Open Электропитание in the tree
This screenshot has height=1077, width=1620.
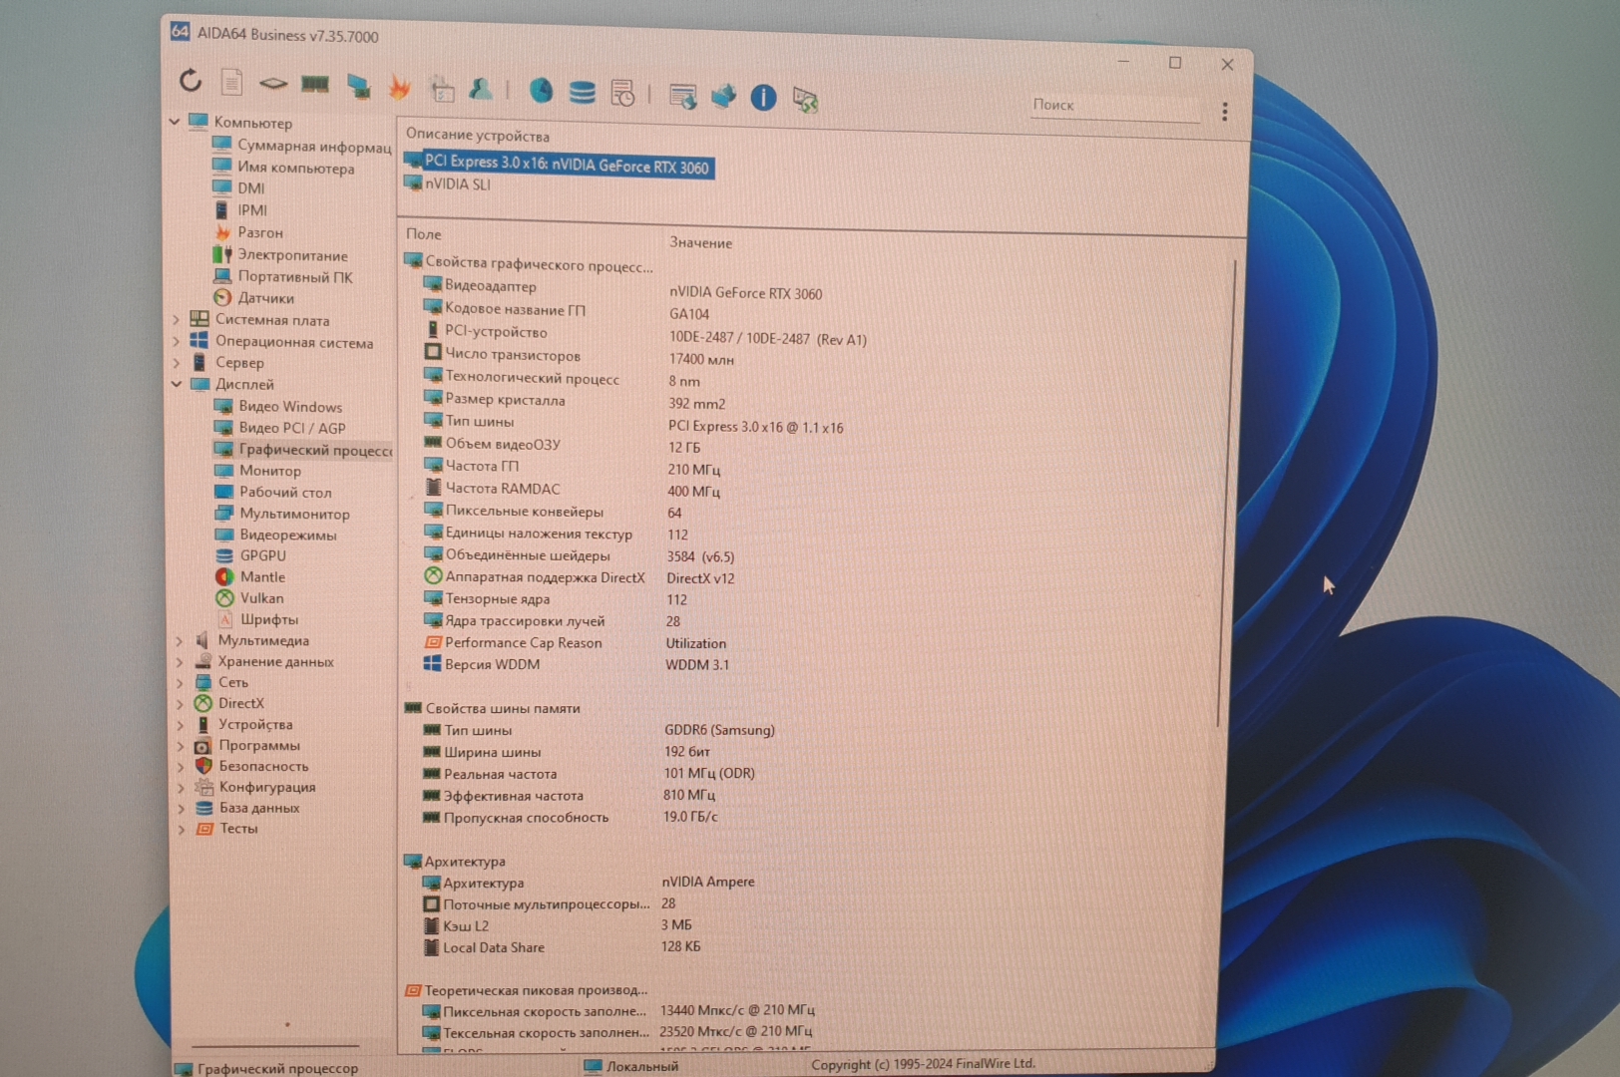[280, 255]
